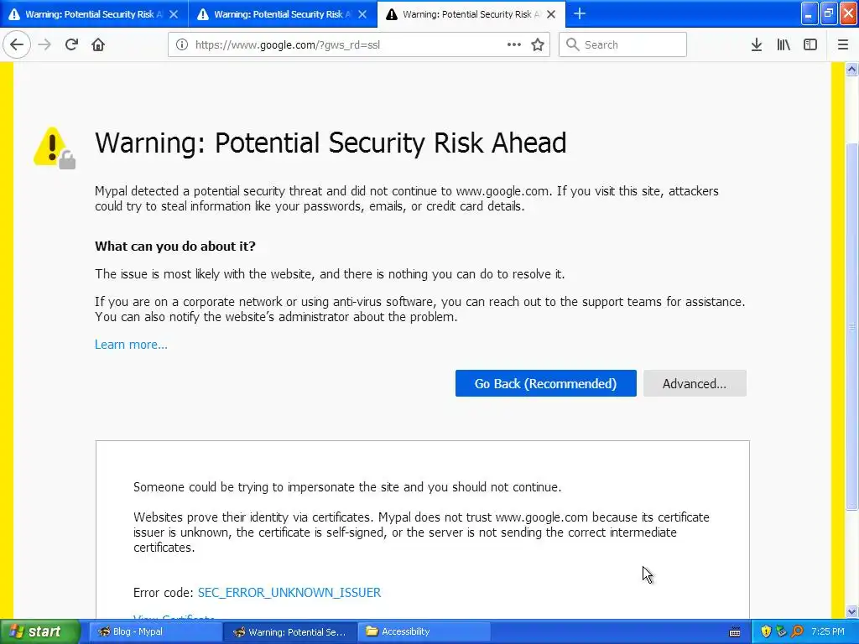Click Go Back (Recommended) button
Image resolution: width=859 pixels, height=644 pixels.
point(545,383)
